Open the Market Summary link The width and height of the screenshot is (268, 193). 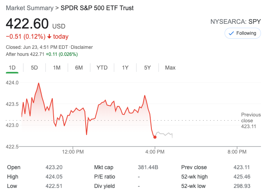pyautogui.click(x=29, y=8)
